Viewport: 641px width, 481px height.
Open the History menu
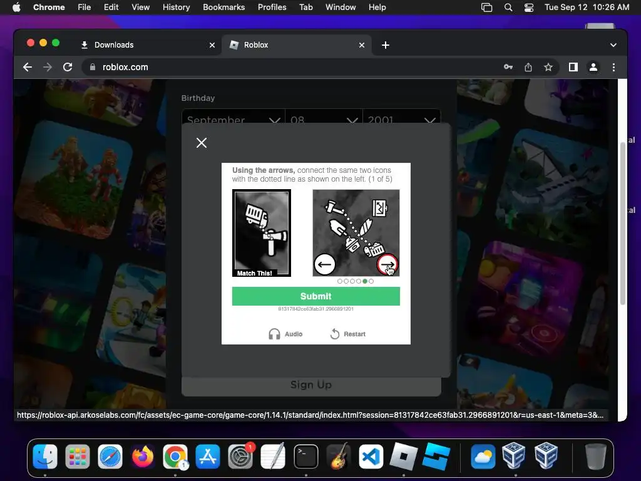(x=176, y=7)
